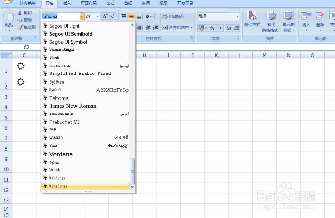This screenshot has width=335, height=218.
Task: Choose Wingdings from the font list
Action: coord(85,186)
